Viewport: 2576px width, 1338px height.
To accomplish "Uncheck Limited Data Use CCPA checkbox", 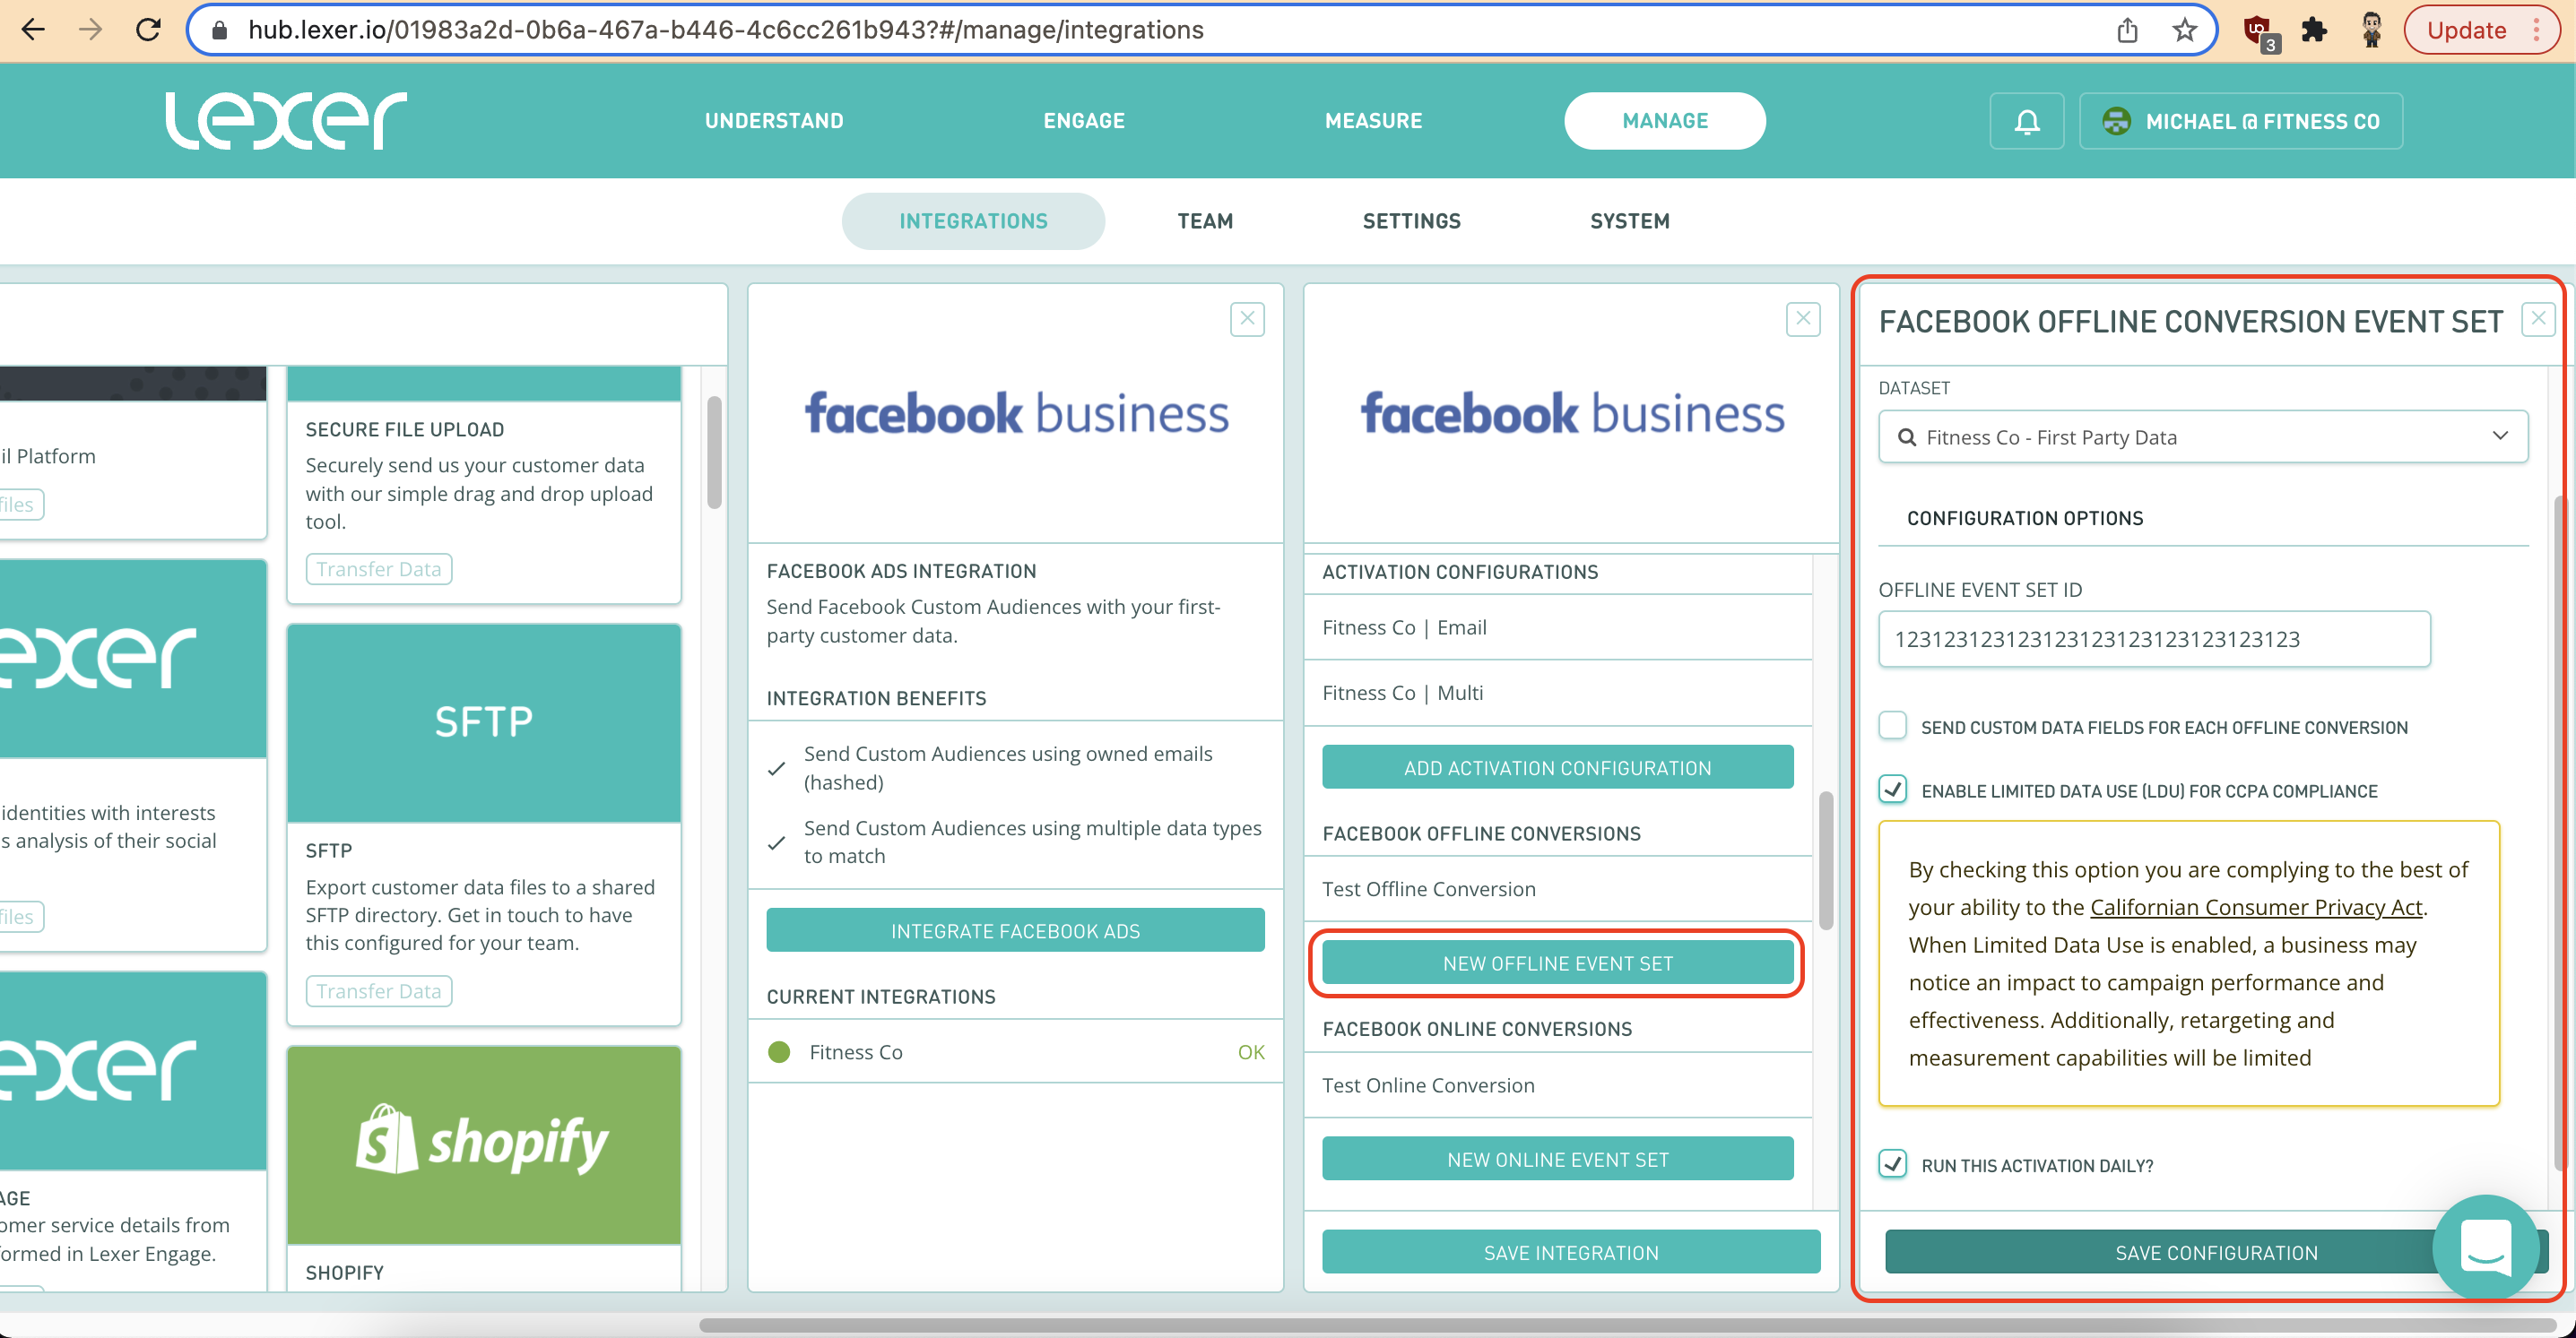I will coord(1892,790).
